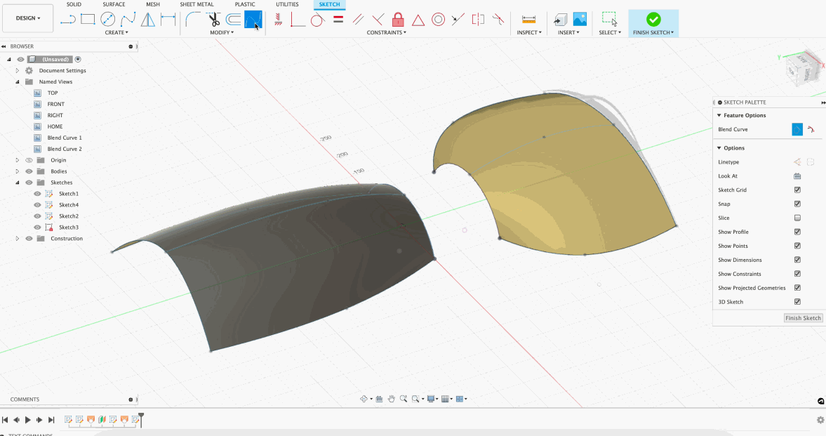Disable the 3D Sketch checkbox
Viewport: 826px width, 436px height.
coord(797,302)
